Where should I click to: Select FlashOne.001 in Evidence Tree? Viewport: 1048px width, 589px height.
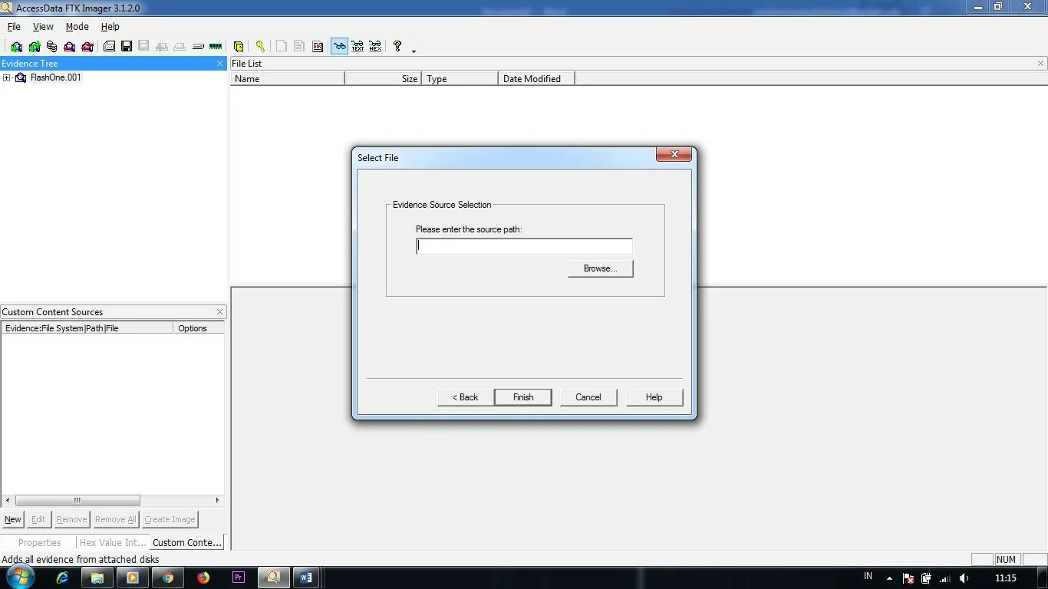click(x=55, y=77)
